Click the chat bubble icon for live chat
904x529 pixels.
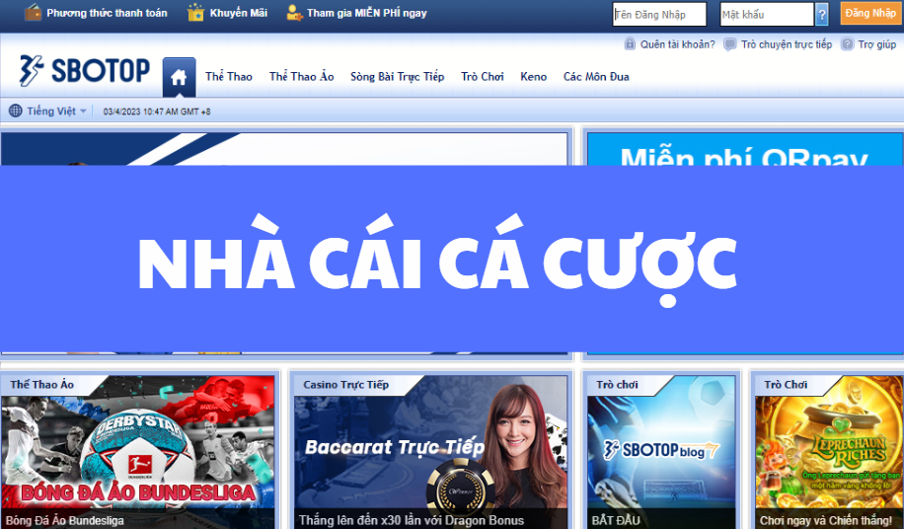coord(730,44)
